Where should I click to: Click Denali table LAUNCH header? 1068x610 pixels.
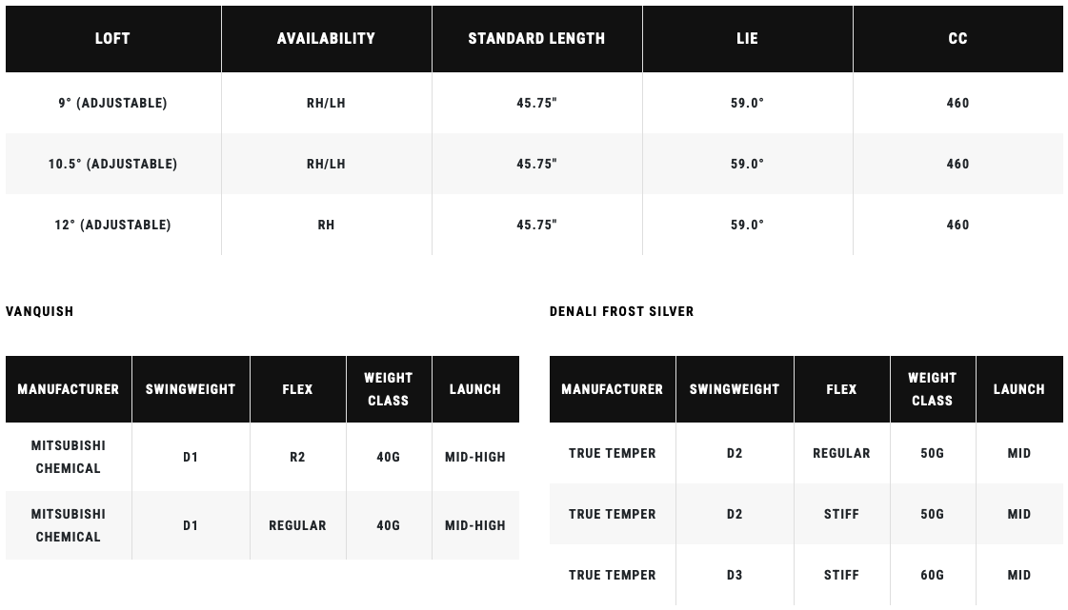pyautogui.click(x=1019, y=389)
